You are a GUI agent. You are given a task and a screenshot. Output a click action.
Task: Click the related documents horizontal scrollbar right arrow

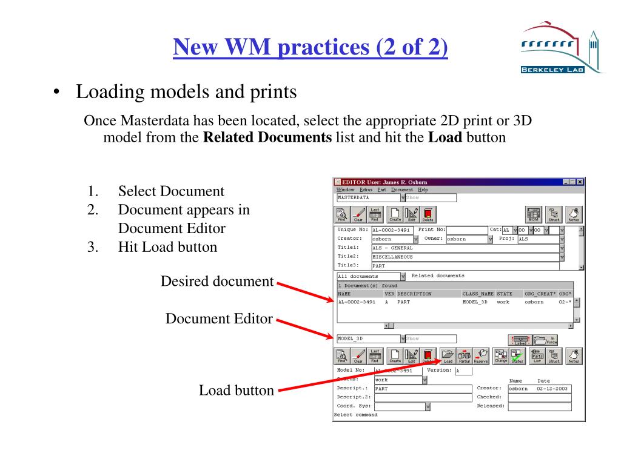[571, 326]
